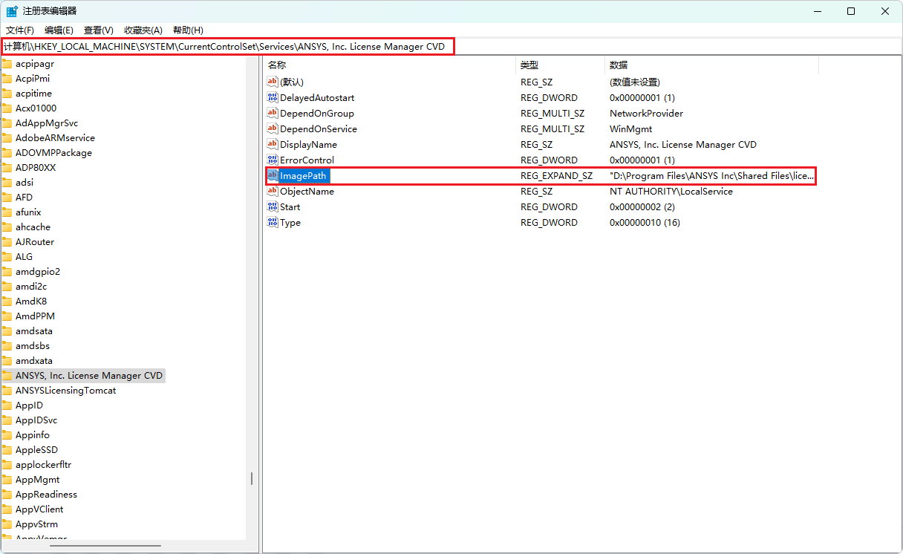The height and width of the screenshot is (554, 903).
Task: Select the Appinfo key
Action: [33, 435]
